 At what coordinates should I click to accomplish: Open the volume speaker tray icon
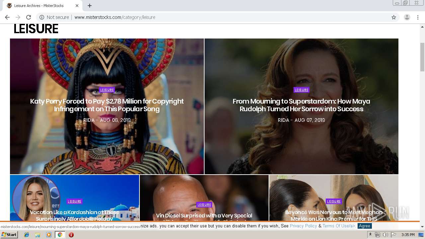385,235
